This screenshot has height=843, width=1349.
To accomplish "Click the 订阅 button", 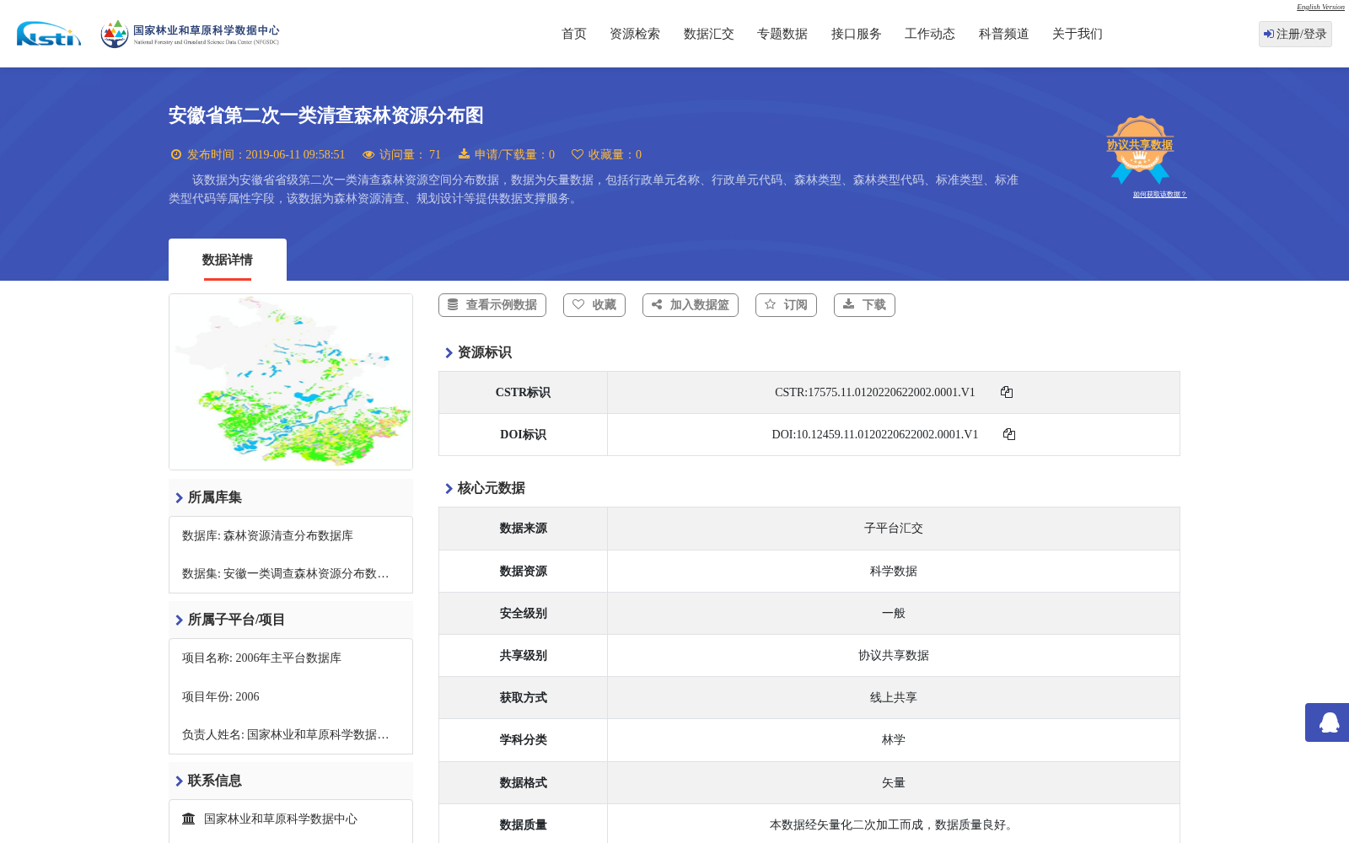I will (786, 305).
